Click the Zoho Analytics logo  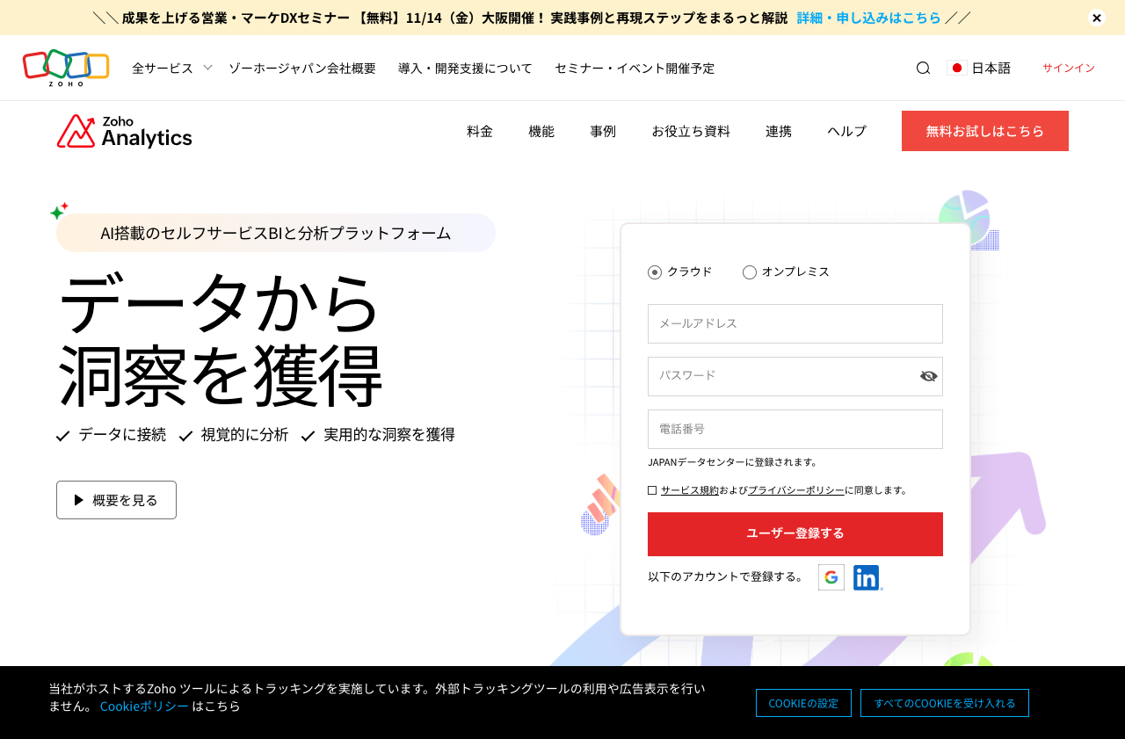124,131
